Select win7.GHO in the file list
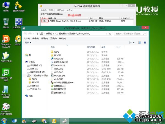The image size is (165, 124). [x=57, y=79]
